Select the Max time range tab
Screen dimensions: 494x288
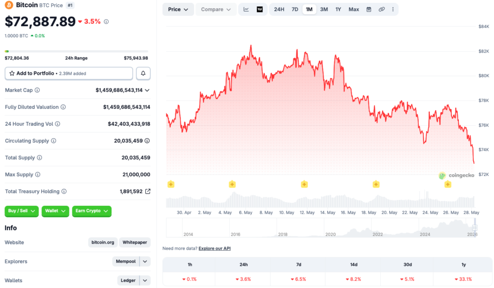354,10
